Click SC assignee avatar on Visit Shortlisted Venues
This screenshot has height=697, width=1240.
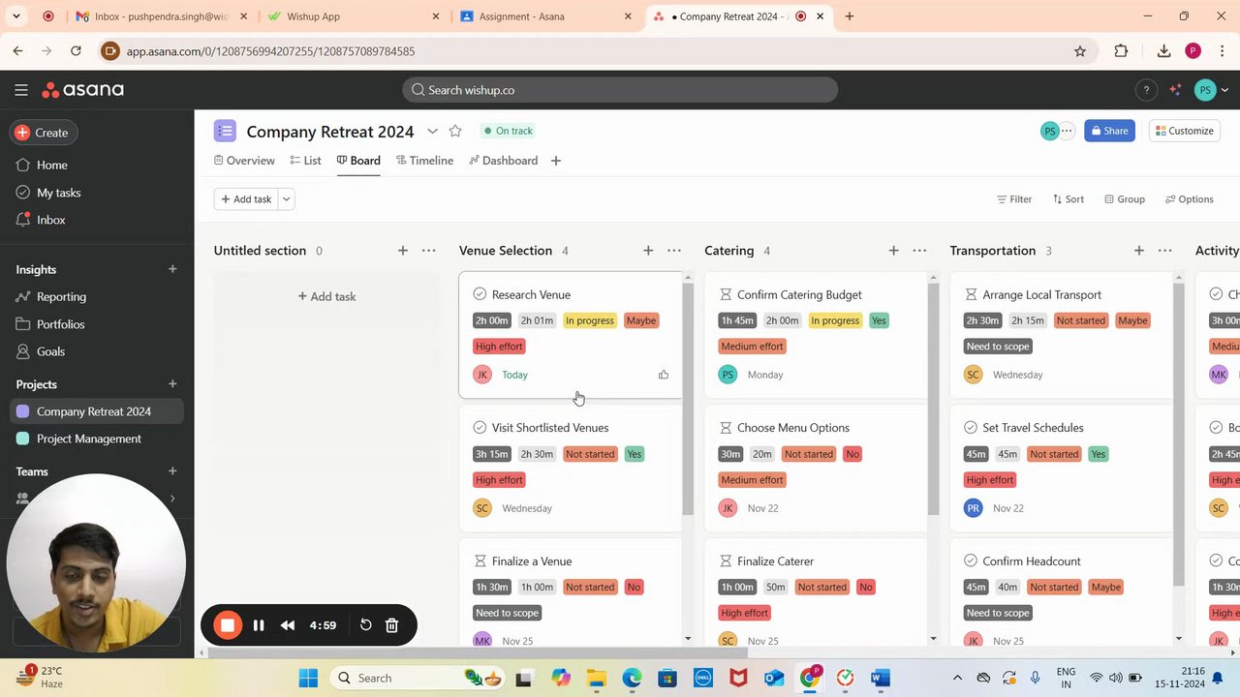[x=482, y=508]
